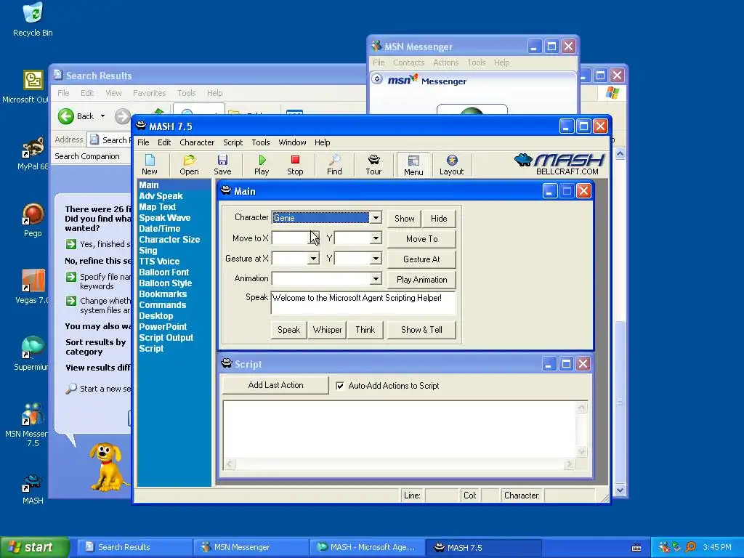Click the MSN round expand icon beside msn logo

click(377, 78)
